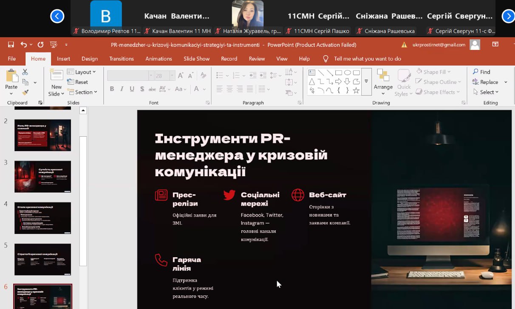Expand the Section dropdown menu
This screenshot has height=309, width=515.
pos(83,92)
